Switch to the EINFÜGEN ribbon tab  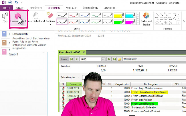pos(37,8)
